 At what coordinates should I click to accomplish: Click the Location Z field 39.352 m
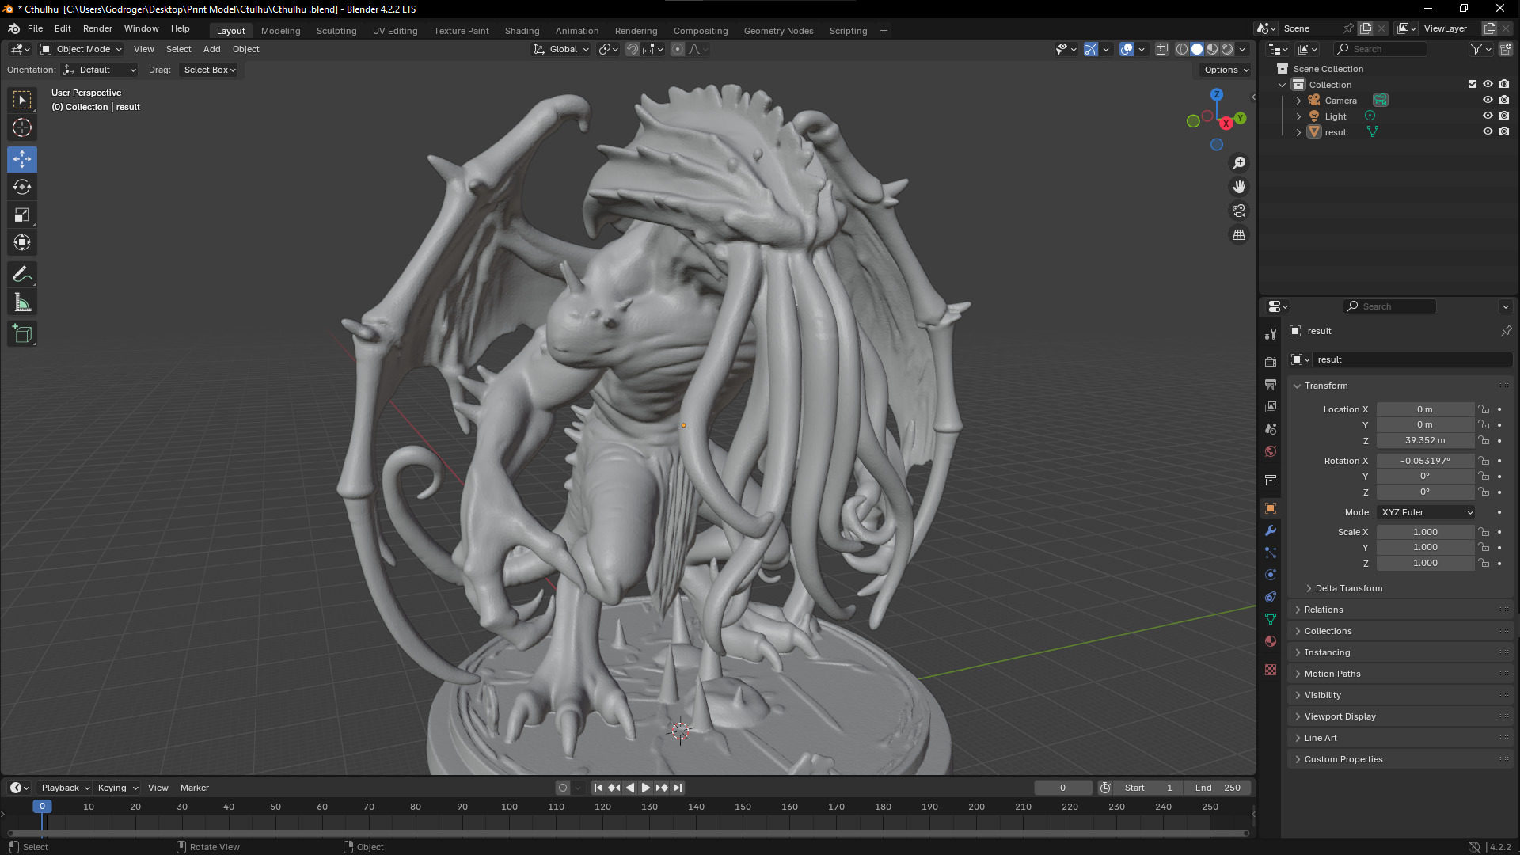(x=1425, y=440)
